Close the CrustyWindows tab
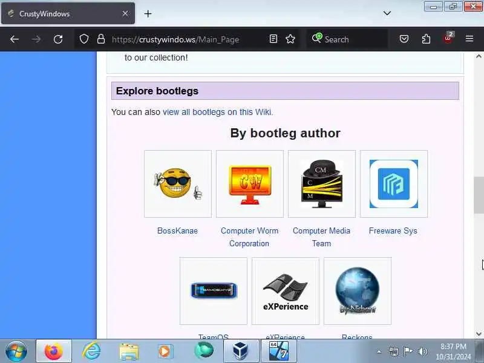484x363 pixels. [125, 13]
